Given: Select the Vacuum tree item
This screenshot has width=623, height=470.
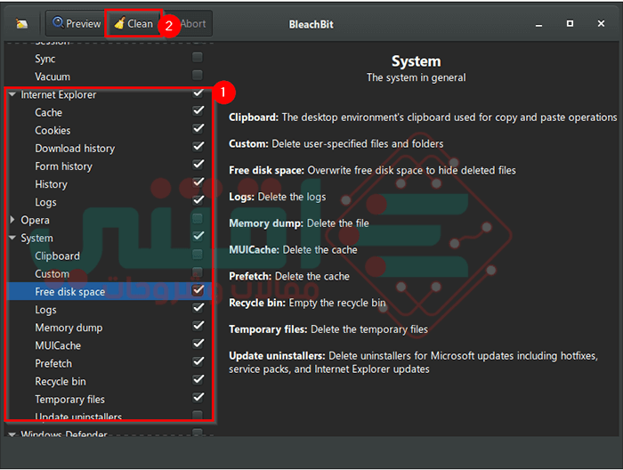Looking at the screenshot, I should (53, 77).
